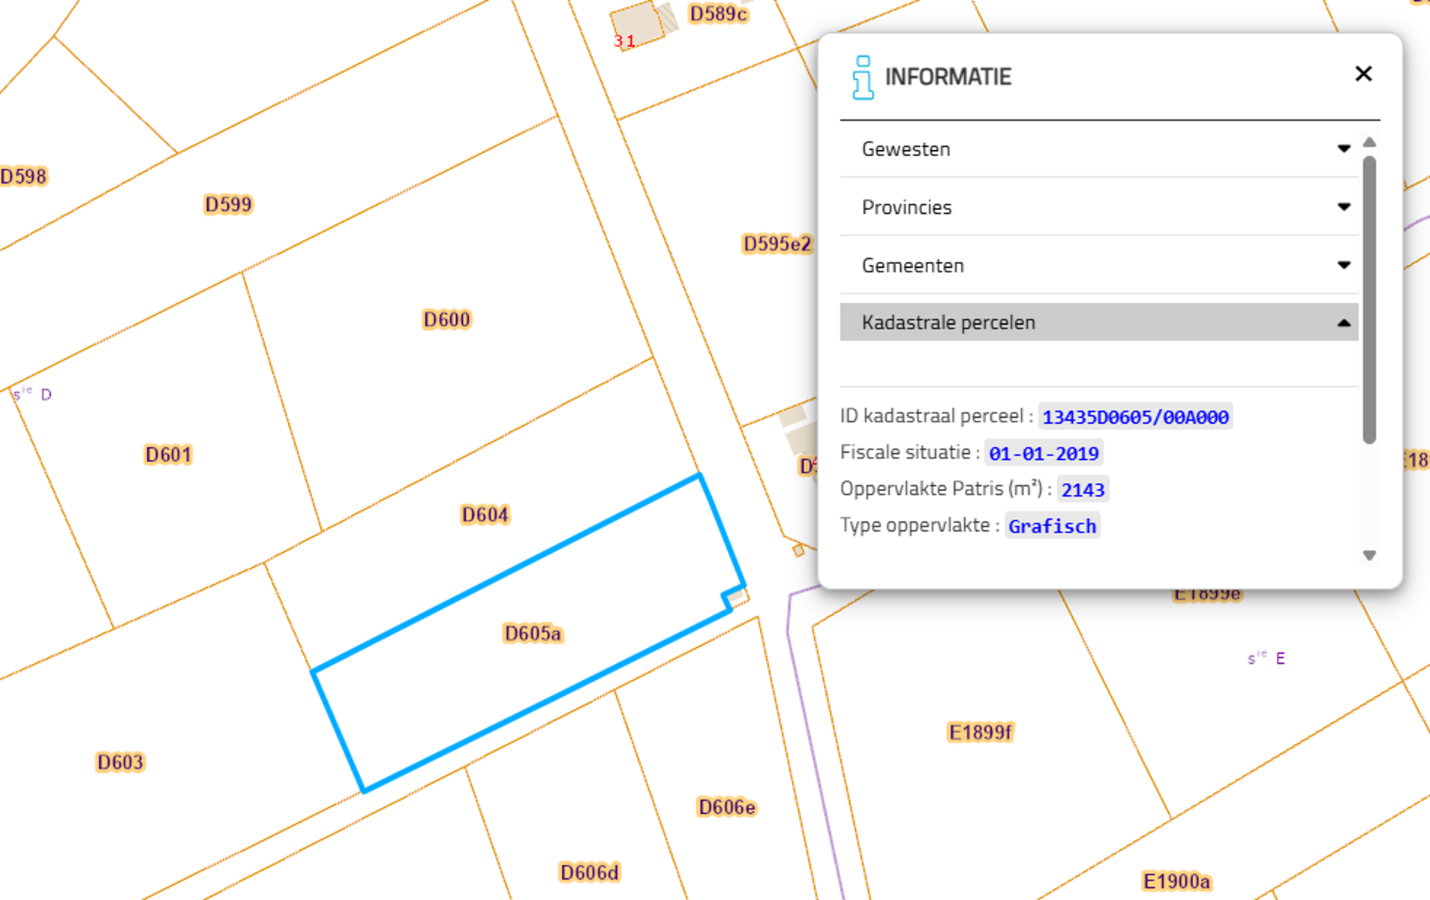
Task: Close the Informatie panel
Action: pos(1362,74)
